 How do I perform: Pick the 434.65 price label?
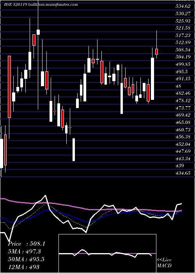point(183,173)
